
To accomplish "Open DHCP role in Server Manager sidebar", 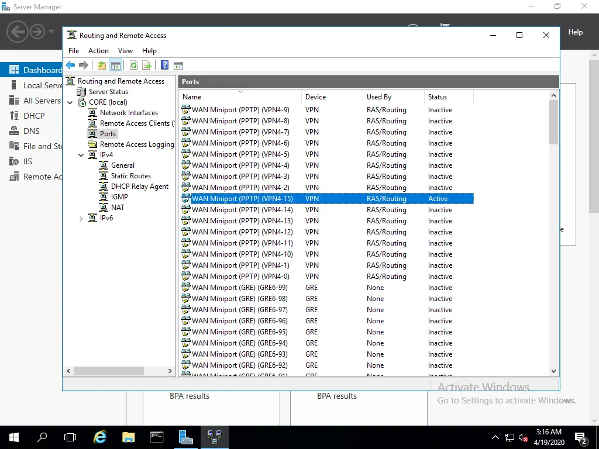I will coord(32,116).
